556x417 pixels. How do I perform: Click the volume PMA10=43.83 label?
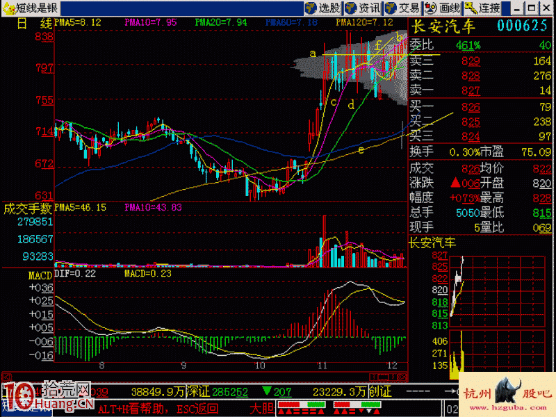click(x=153, y=207)
